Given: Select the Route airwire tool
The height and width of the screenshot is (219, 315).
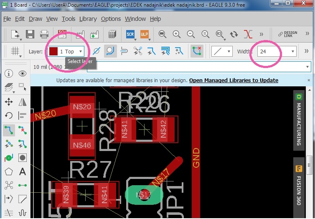Looking at the screenshot, I should pos(9,130).
